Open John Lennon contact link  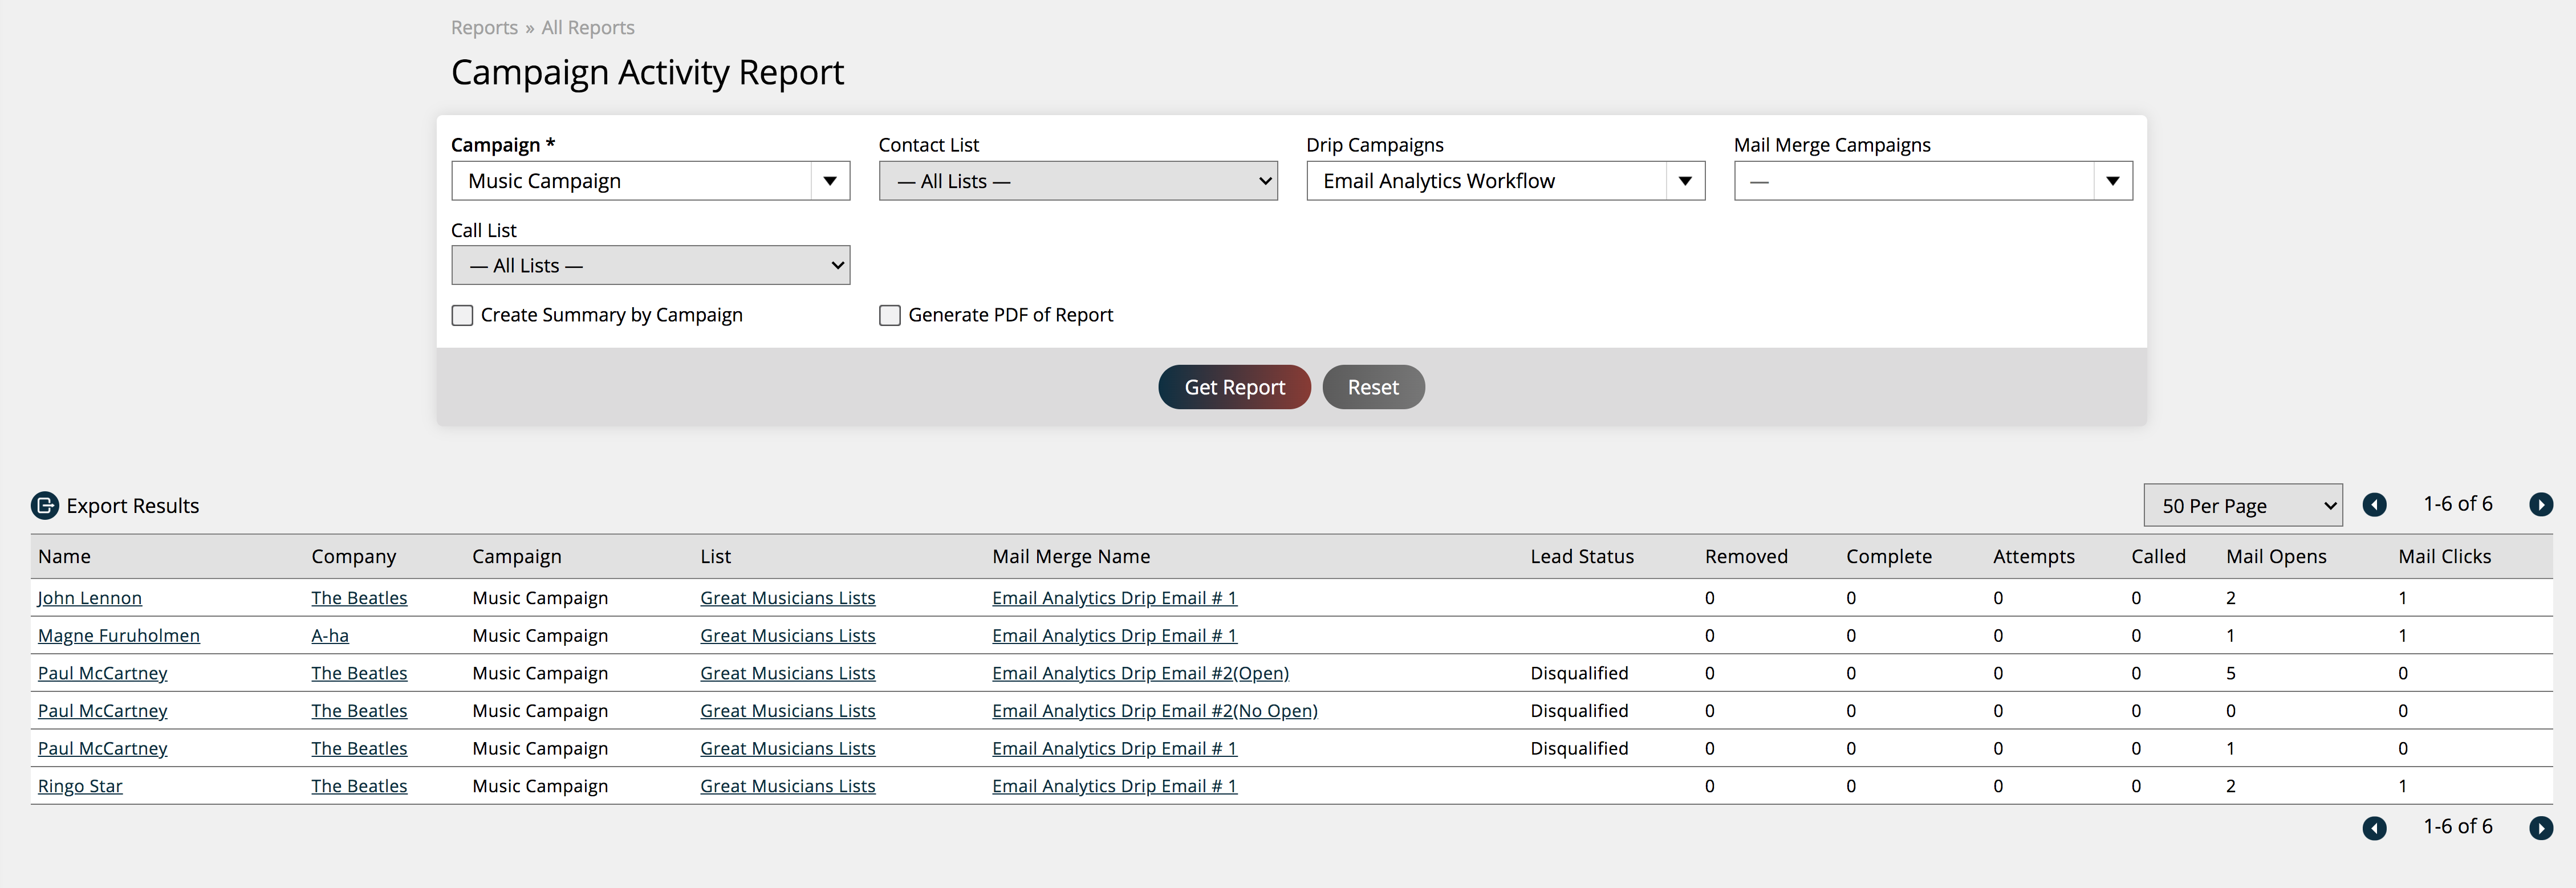click(x=90, y=598)
